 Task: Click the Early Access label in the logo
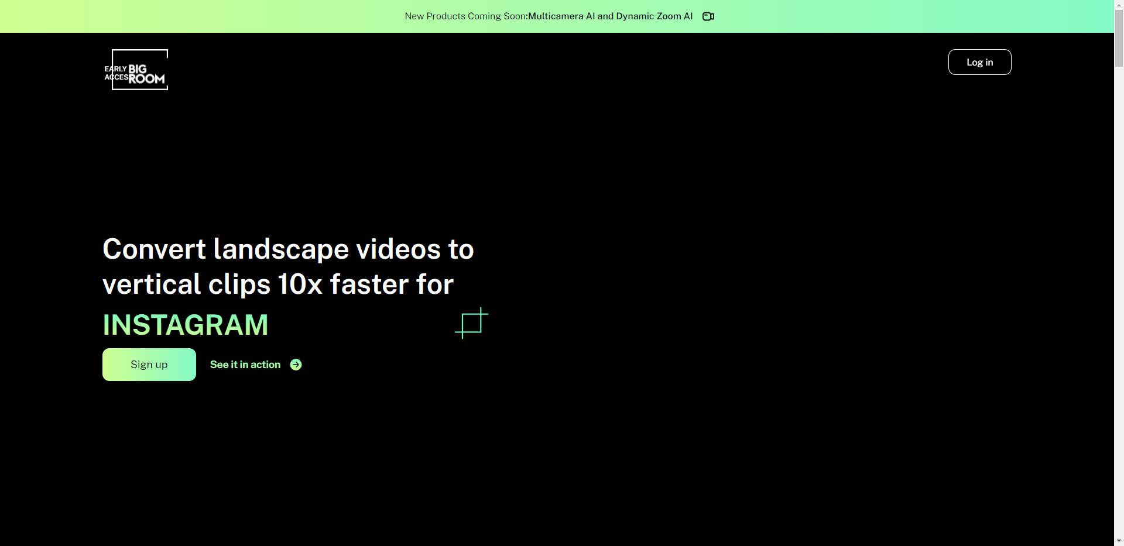pos(115,73)
